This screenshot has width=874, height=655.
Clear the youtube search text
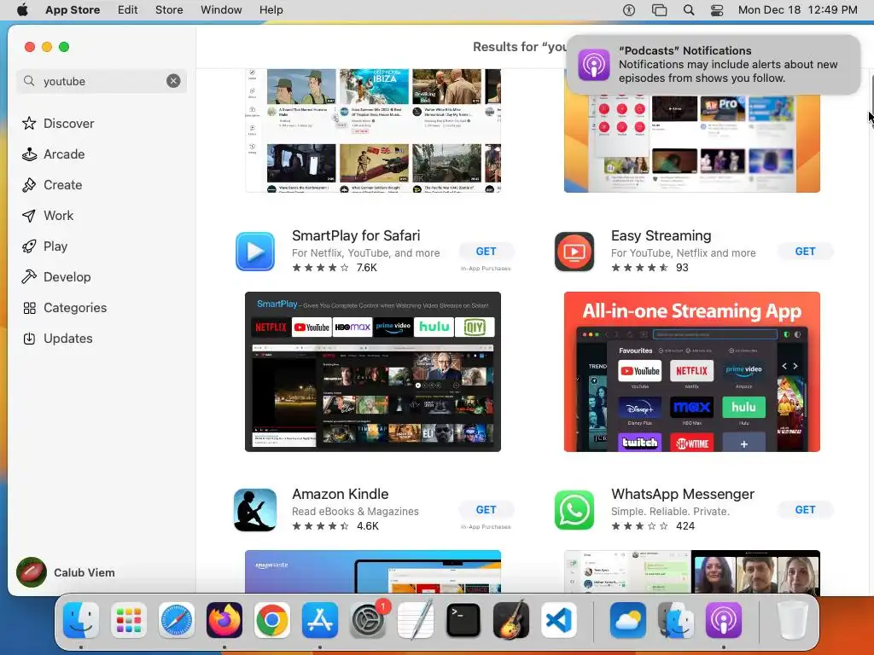(x=173, y=81)
